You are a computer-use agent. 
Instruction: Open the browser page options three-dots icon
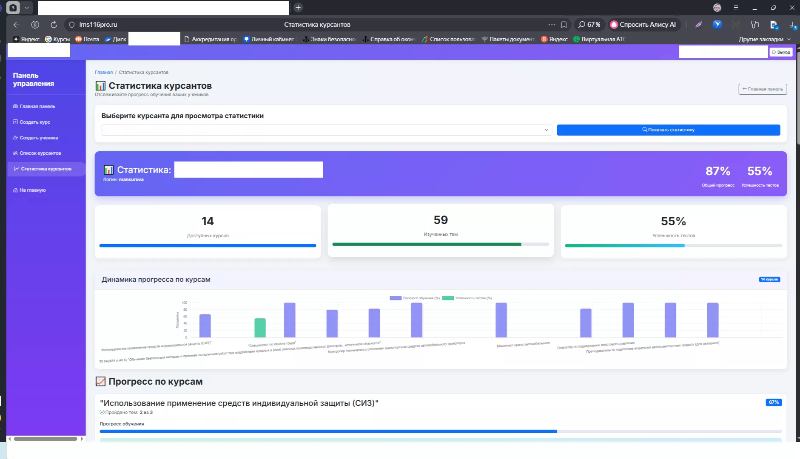click(552, 25)
